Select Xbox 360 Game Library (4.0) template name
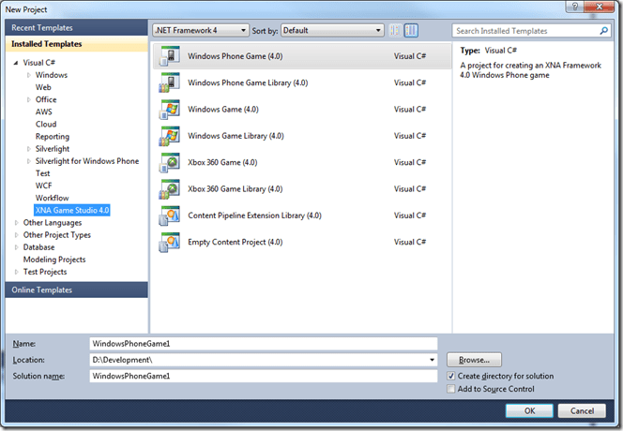Screen dimensions: 623x431 tap(236, 189)
